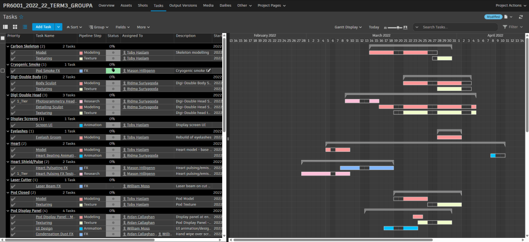529x242 pixels.
Task: Click the Filter funnel icon
Action: 505,27
